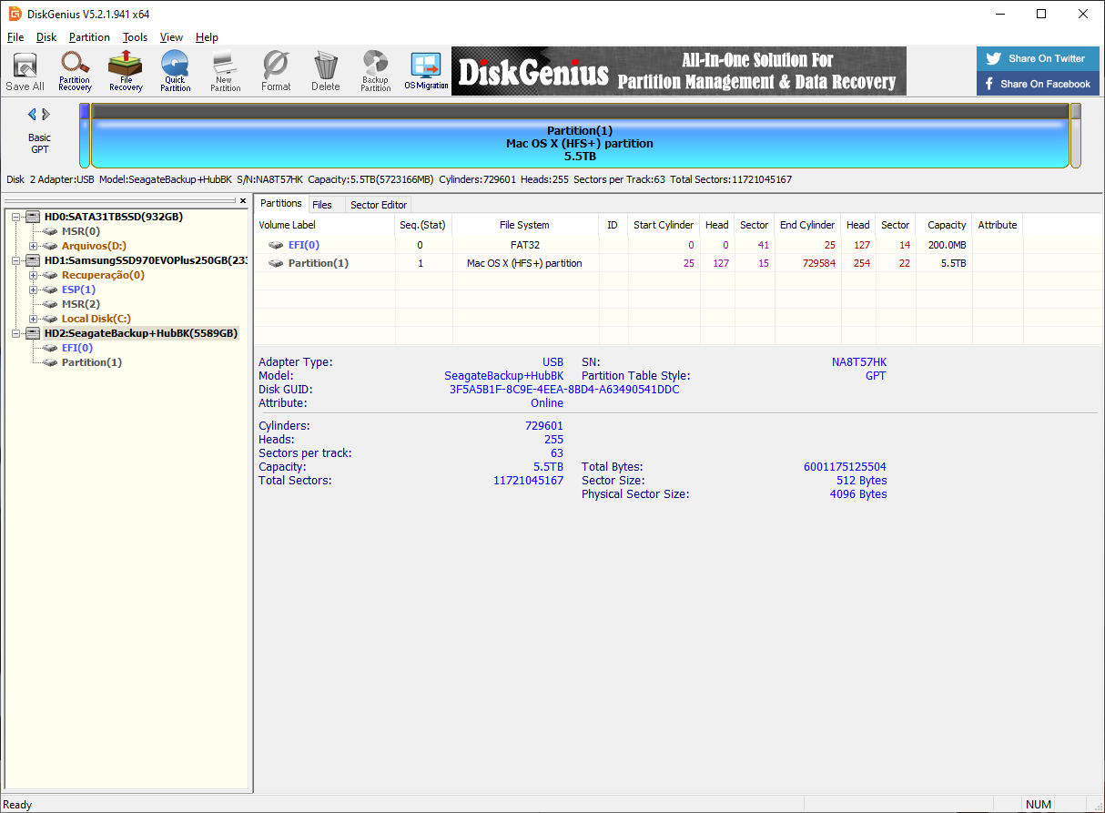Start Quick Partition tool
Viewport: 1105px width, 813px height.
[x=175, y=72]
